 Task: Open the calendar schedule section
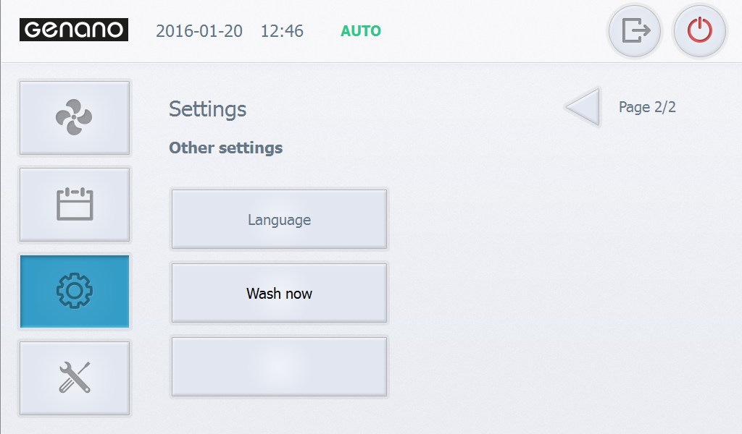coord(75,205)
